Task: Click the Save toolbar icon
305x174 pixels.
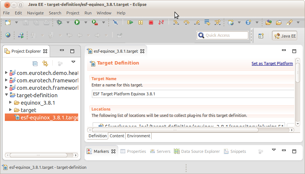Action: click(26, 23)
